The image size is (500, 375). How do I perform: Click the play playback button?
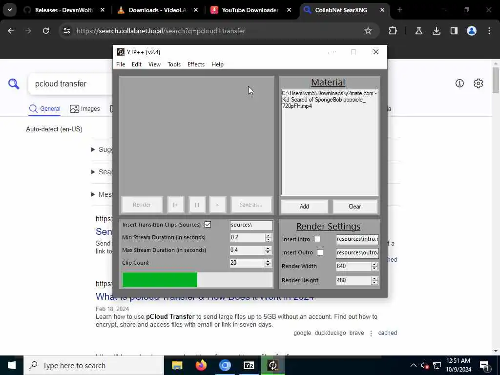click(217, 205)
